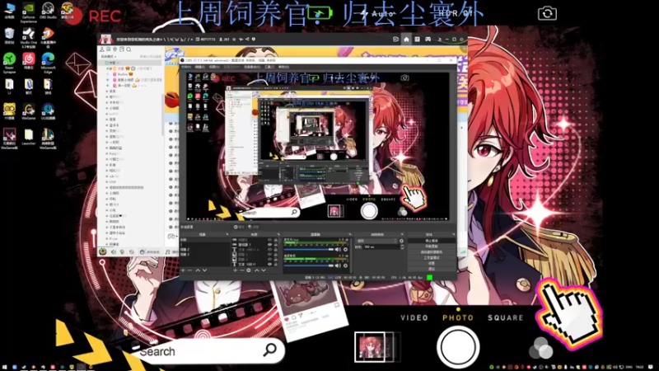Adjust first OBS mixer volume slider
659x371 pixels.
309,250
